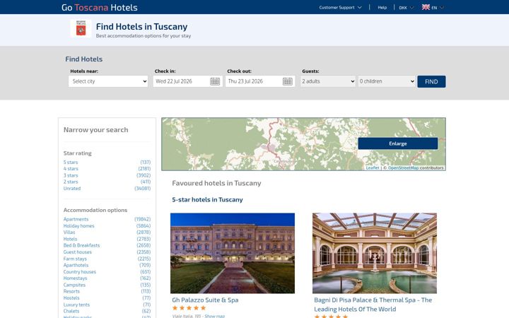Select Campsites option
This screenshot has width=509, height=318.
[74, 285]
